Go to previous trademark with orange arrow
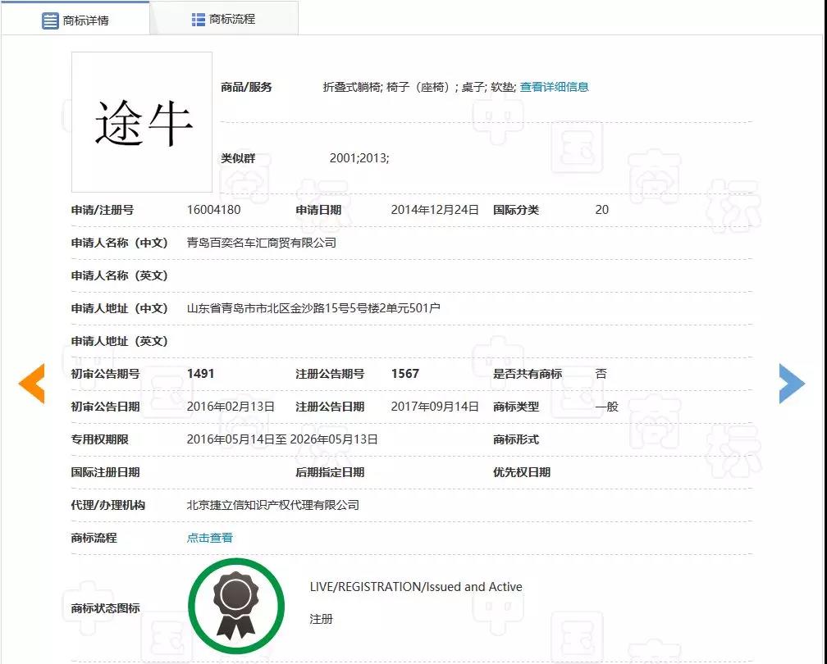Image resolution: width=827 pixels, height=664 pixels. 31,384
